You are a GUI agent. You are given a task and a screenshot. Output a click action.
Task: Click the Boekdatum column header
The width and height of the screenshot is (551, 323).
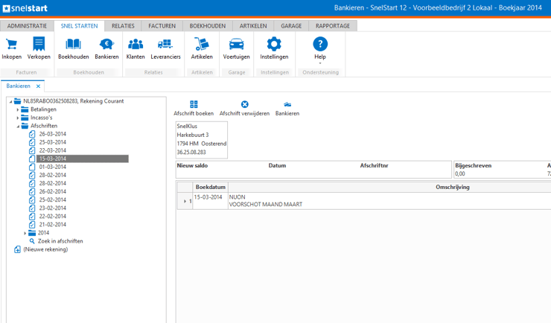(211, 187)
